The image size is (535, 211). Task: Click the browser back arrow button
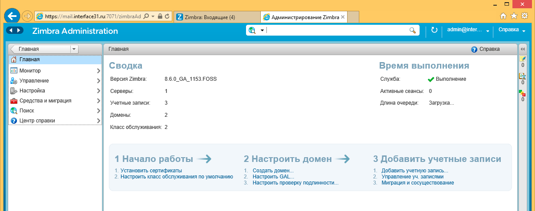pyautogui.click(x=12, y=16)
